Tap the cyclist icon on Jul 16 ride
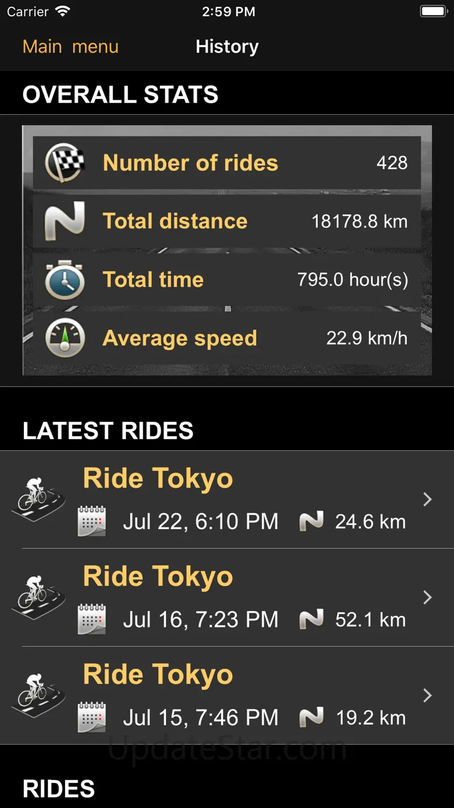The height and width of the screenshot is (808, 454). coord(38,597)
